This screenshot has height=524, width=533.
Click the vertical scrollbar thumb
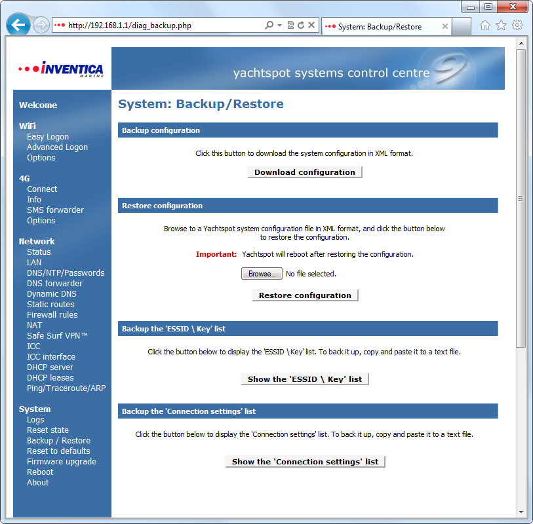[x=521, y=198]
